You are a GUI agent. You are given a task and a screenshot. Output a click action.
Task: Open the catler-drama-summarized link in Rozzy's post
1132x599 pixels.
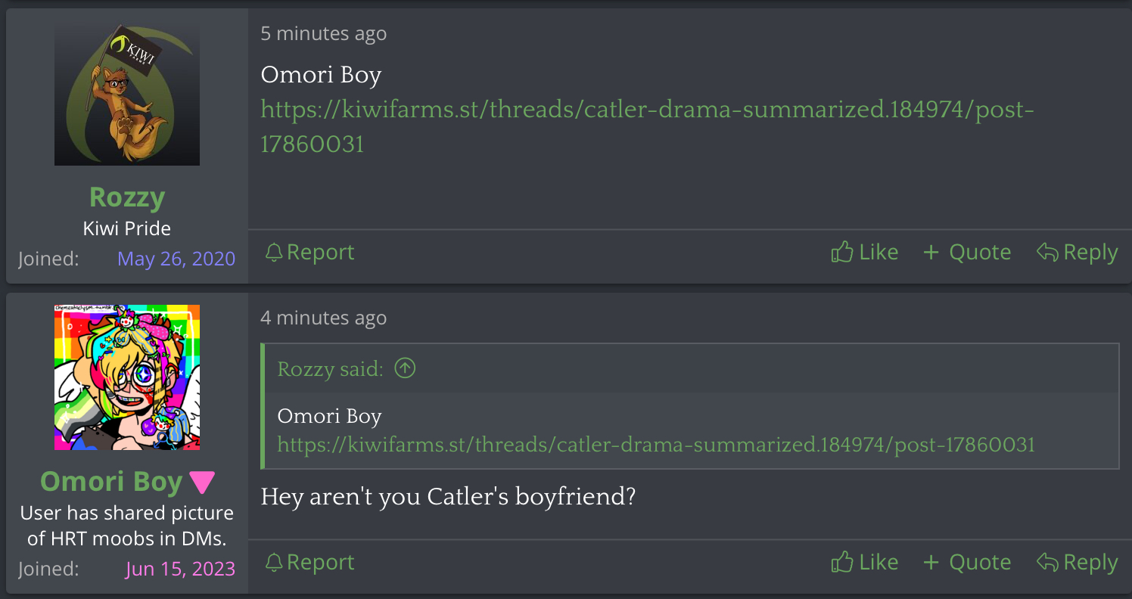pyautogui.click(x=647, y=110)
